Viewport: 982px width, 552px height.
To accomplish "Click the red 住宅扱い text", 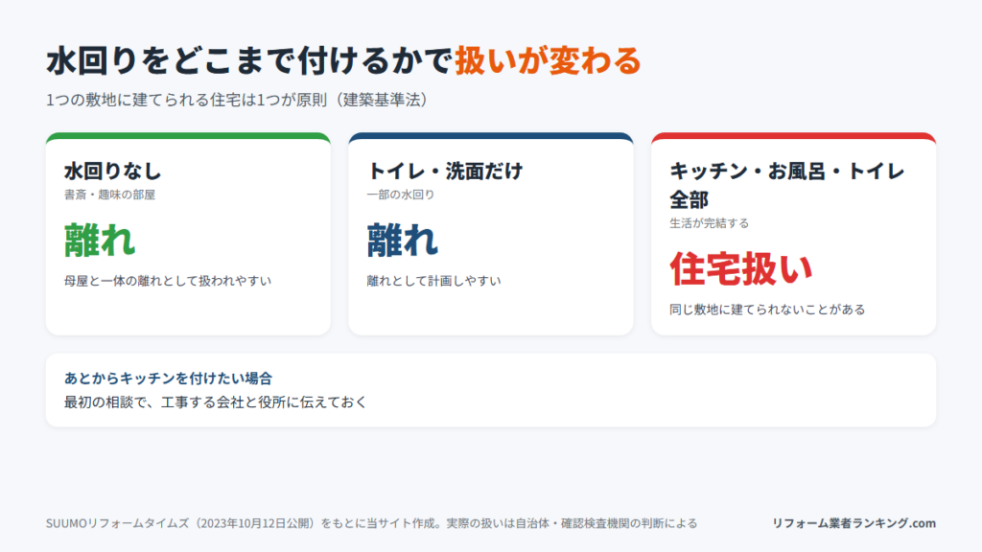I will click(x=741, y=269).
